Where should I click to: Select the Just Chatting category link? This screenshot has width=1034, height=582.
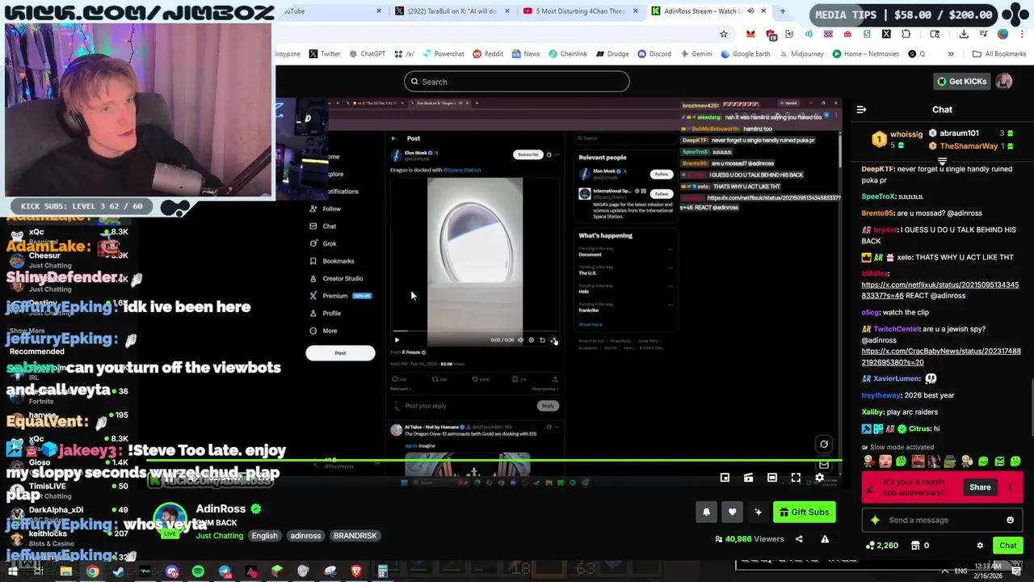coord(219,535)
